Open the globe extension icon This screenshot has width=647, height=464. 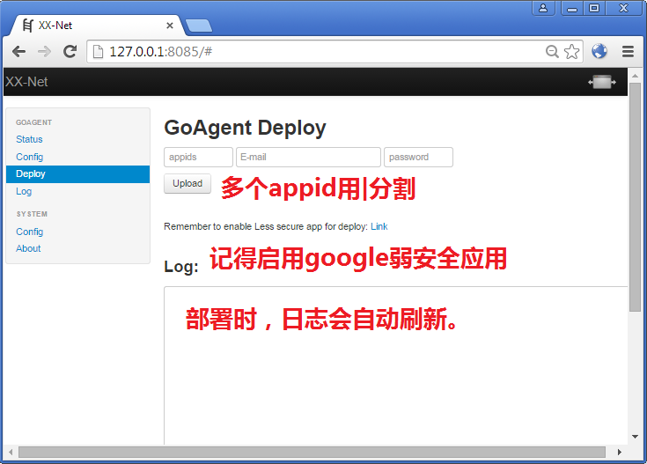click(599, 51)
